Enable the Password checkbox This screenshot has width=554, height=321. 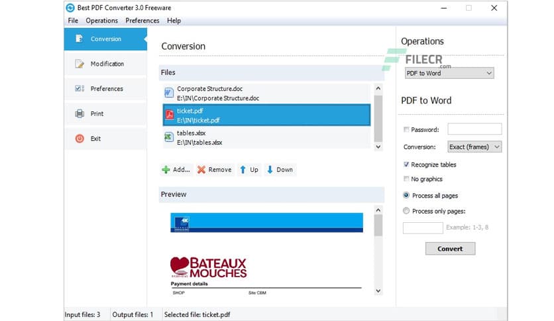point(406,129)
